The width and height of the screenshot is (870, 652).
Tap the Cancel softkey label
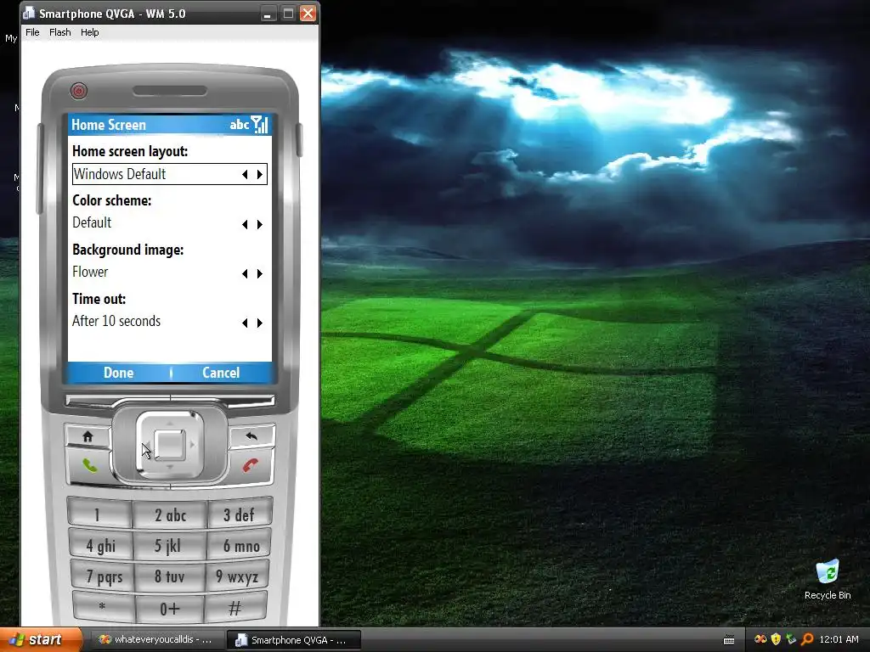point(221,373)
